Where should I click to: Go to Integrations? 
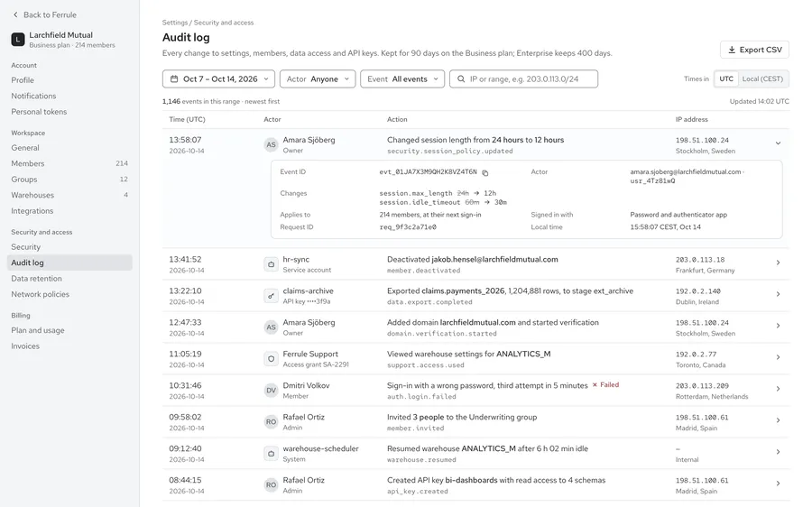click(69, 211)
